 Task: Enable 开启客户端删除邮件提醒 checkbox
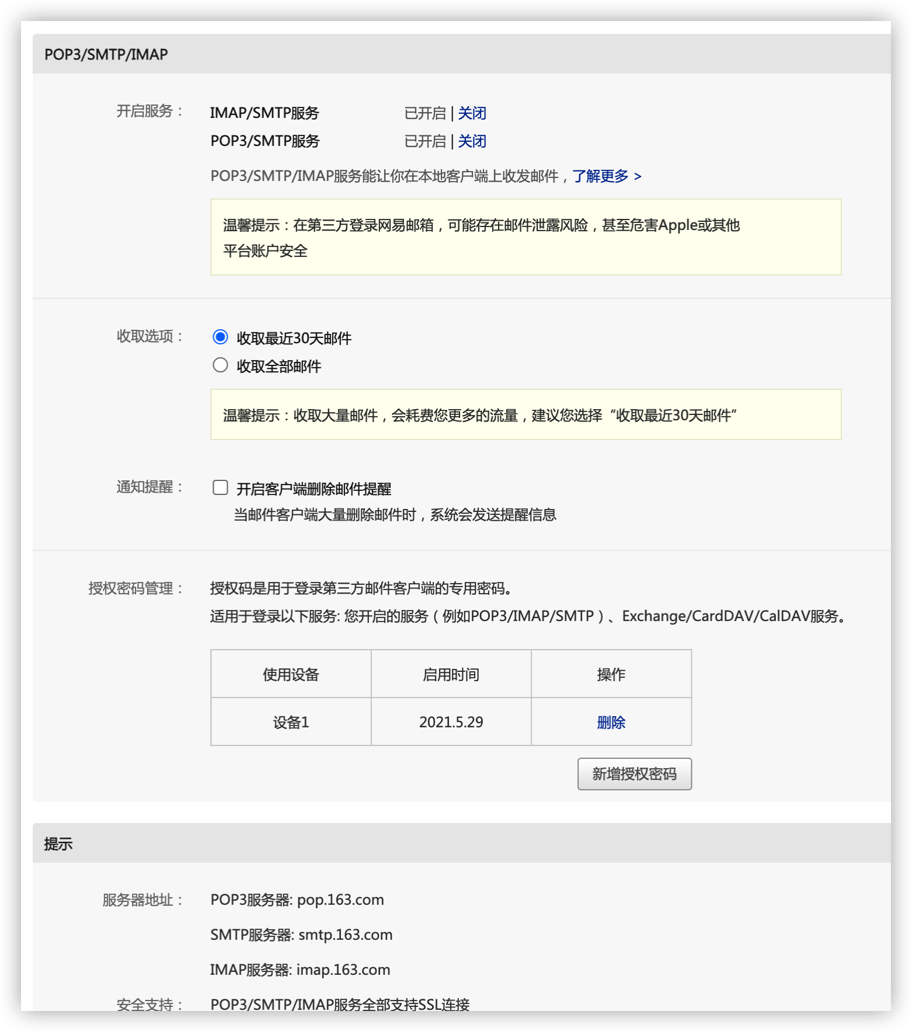[220, 487]
